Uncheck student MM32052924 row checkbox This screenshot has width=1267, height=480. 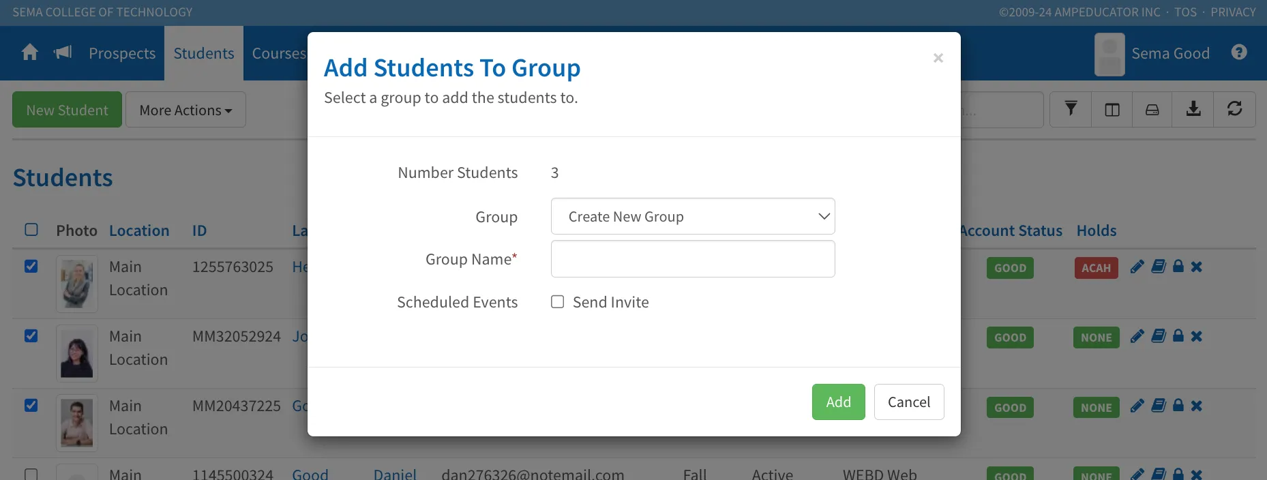pos(31,336)
